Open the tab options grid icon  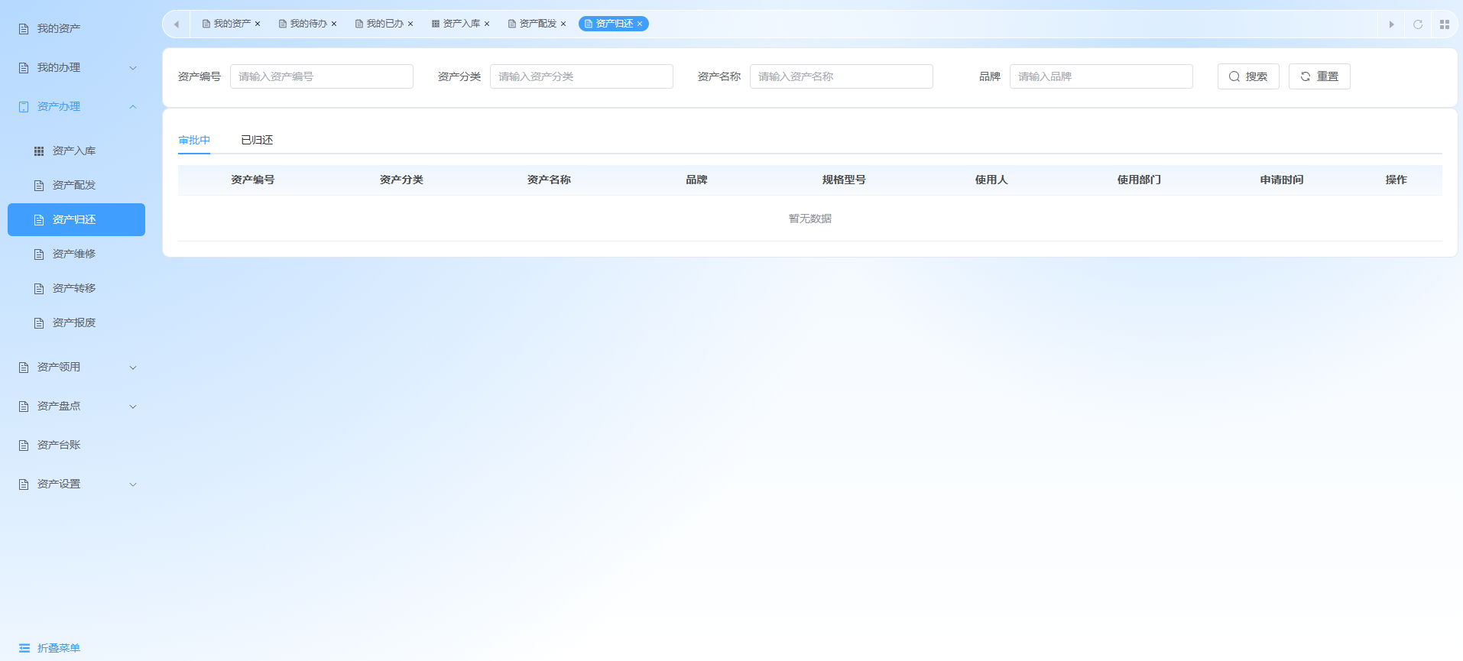[1445, 24]
